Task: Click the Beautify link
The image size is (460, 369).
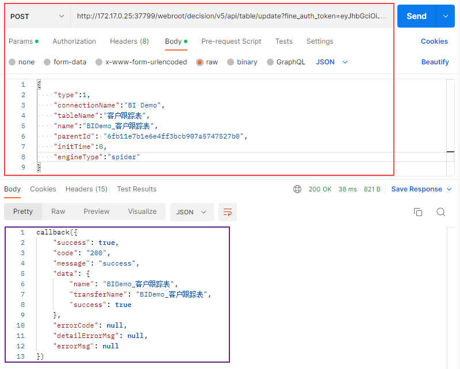Action: click(x=435, y=62)
